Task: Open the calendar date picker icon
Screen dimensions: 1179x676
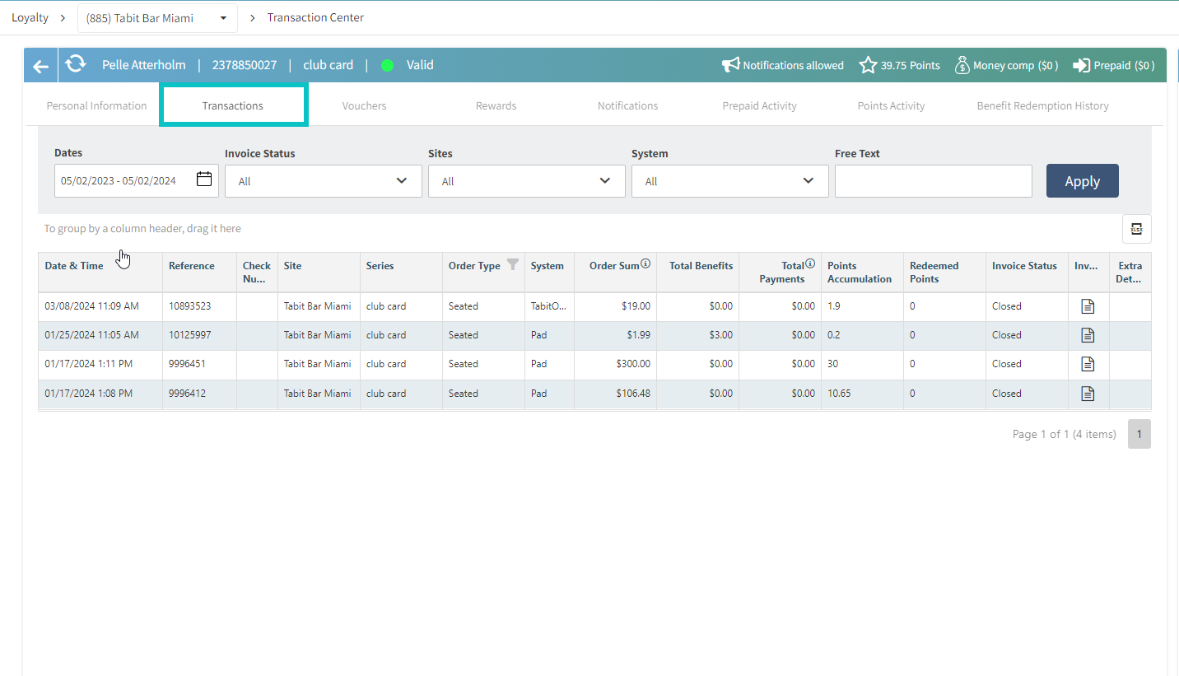Action: pyautogui.click(x=204, y=179)
